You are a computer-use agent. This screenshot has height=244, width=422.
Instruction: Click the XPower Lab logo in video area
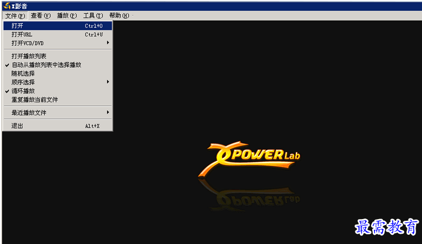pos(249,159)
